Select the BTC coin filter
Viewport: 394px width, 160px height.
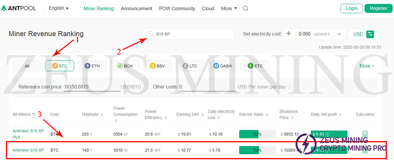[59, 66]
